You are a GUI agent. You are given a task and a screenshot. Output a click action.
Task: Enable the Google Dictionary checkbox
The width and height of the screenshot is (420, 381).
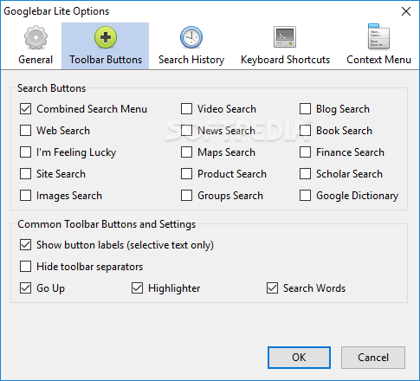point(305,196)
